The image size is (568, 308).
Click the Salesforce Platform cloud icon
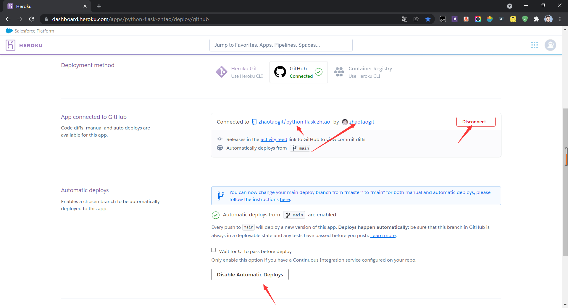tap(9, 31)
